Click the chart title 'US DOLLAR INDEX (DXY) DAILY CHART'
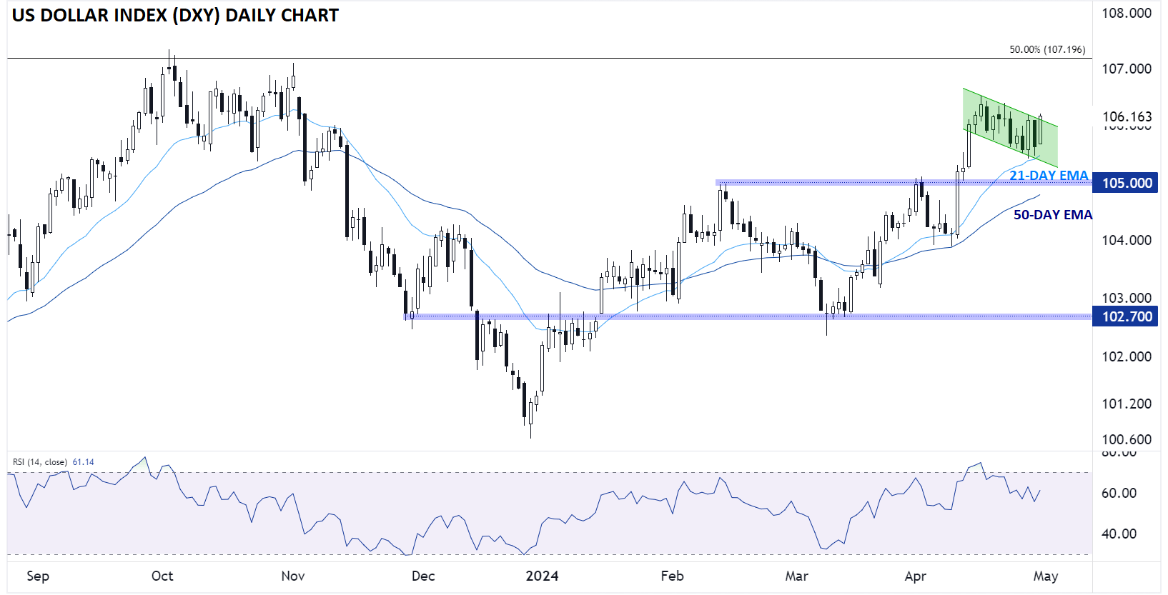 [x=175, y=15]
